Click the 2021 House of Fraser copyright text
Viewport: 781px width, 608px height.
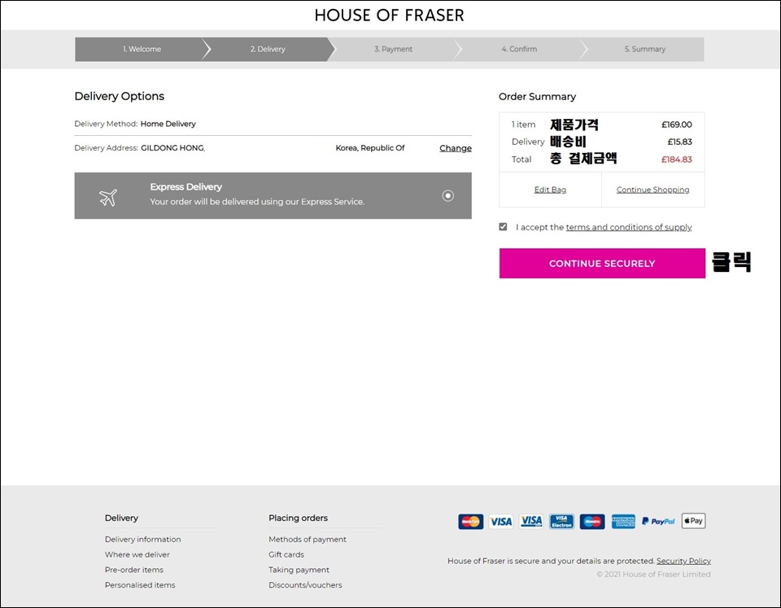[653, 574]
